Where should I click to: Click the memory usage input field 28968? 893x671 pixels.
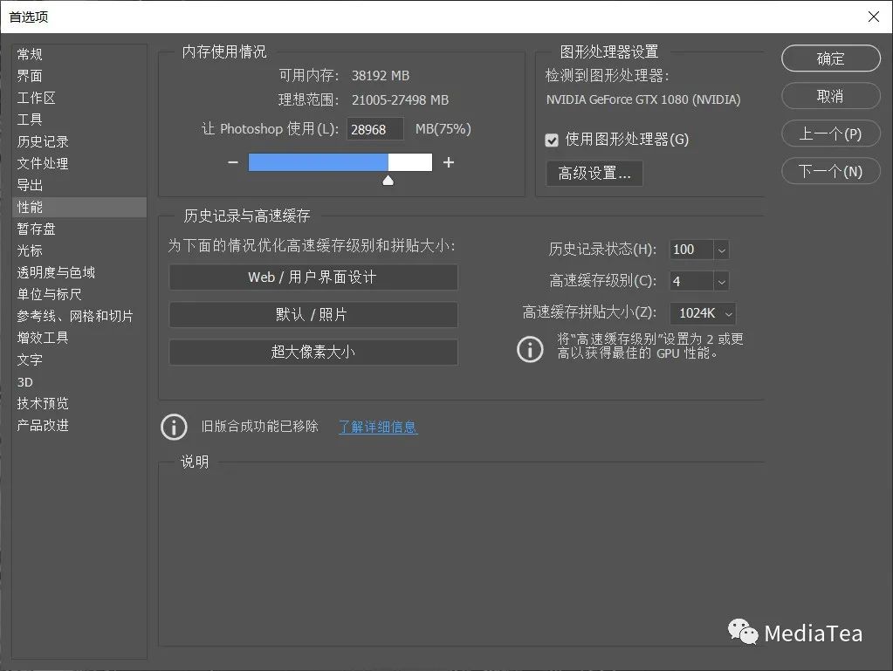tap(375, 129)
